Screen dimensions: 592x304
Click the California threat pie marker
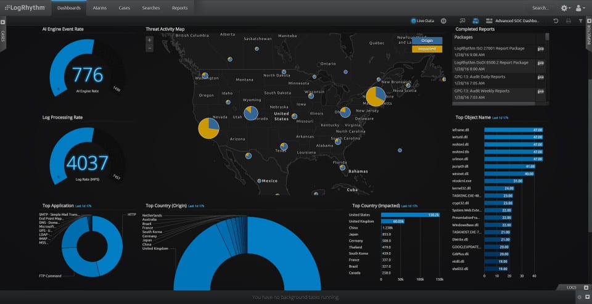coord(209,128)
